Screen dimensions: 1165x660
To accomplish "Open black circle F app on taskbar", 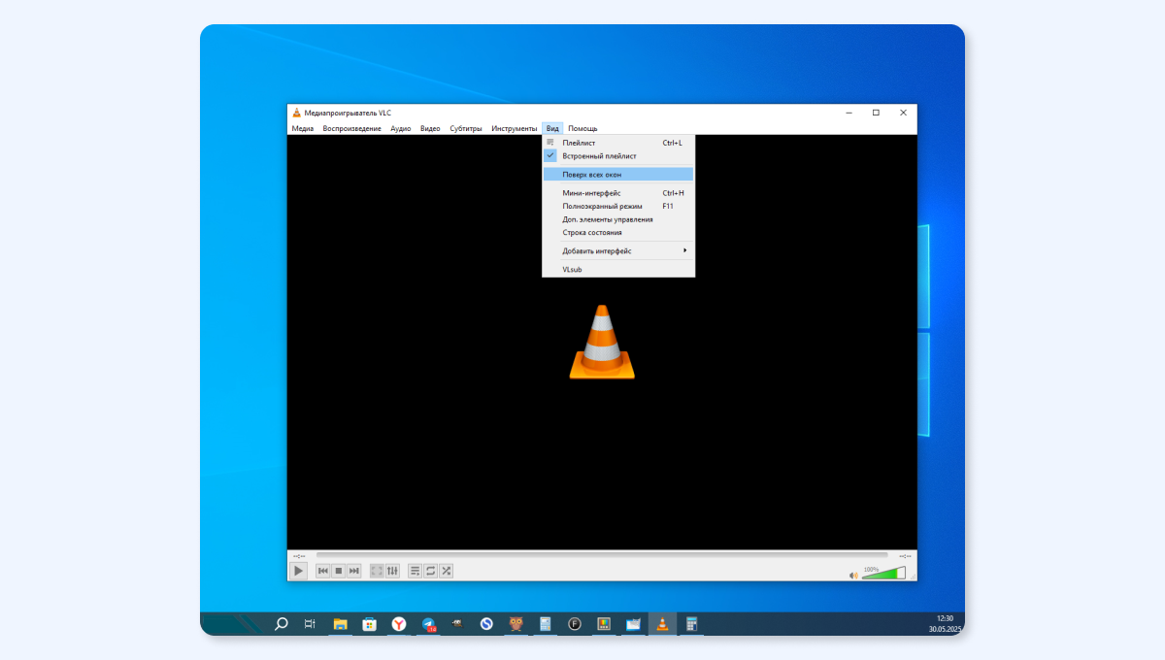I will click(575, 624).
